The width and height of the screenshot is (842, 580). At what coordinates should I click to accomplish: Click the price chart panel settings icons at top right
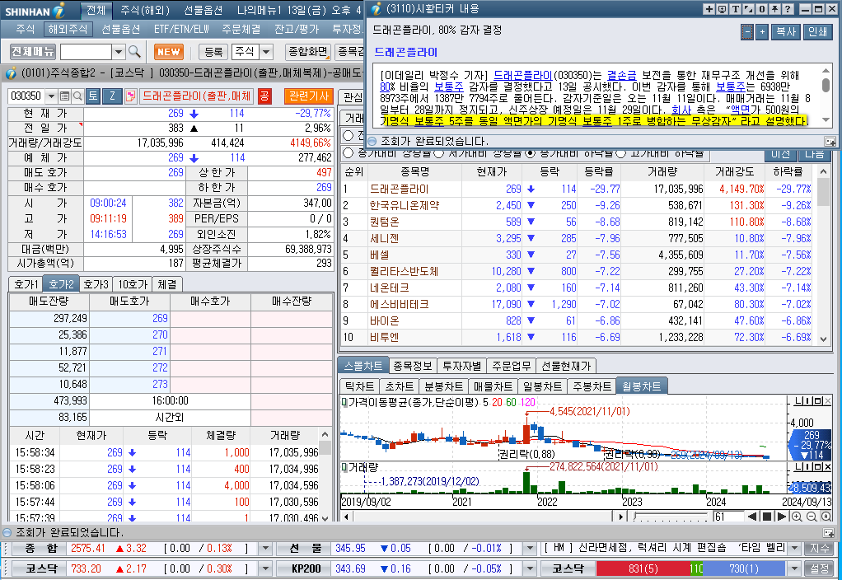(813, 401)
